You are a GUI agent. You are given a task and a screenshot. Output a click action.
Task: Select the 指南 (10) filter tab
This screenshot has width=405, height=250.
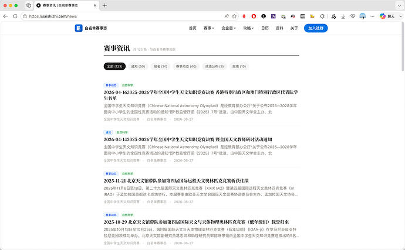coord(239,66)
